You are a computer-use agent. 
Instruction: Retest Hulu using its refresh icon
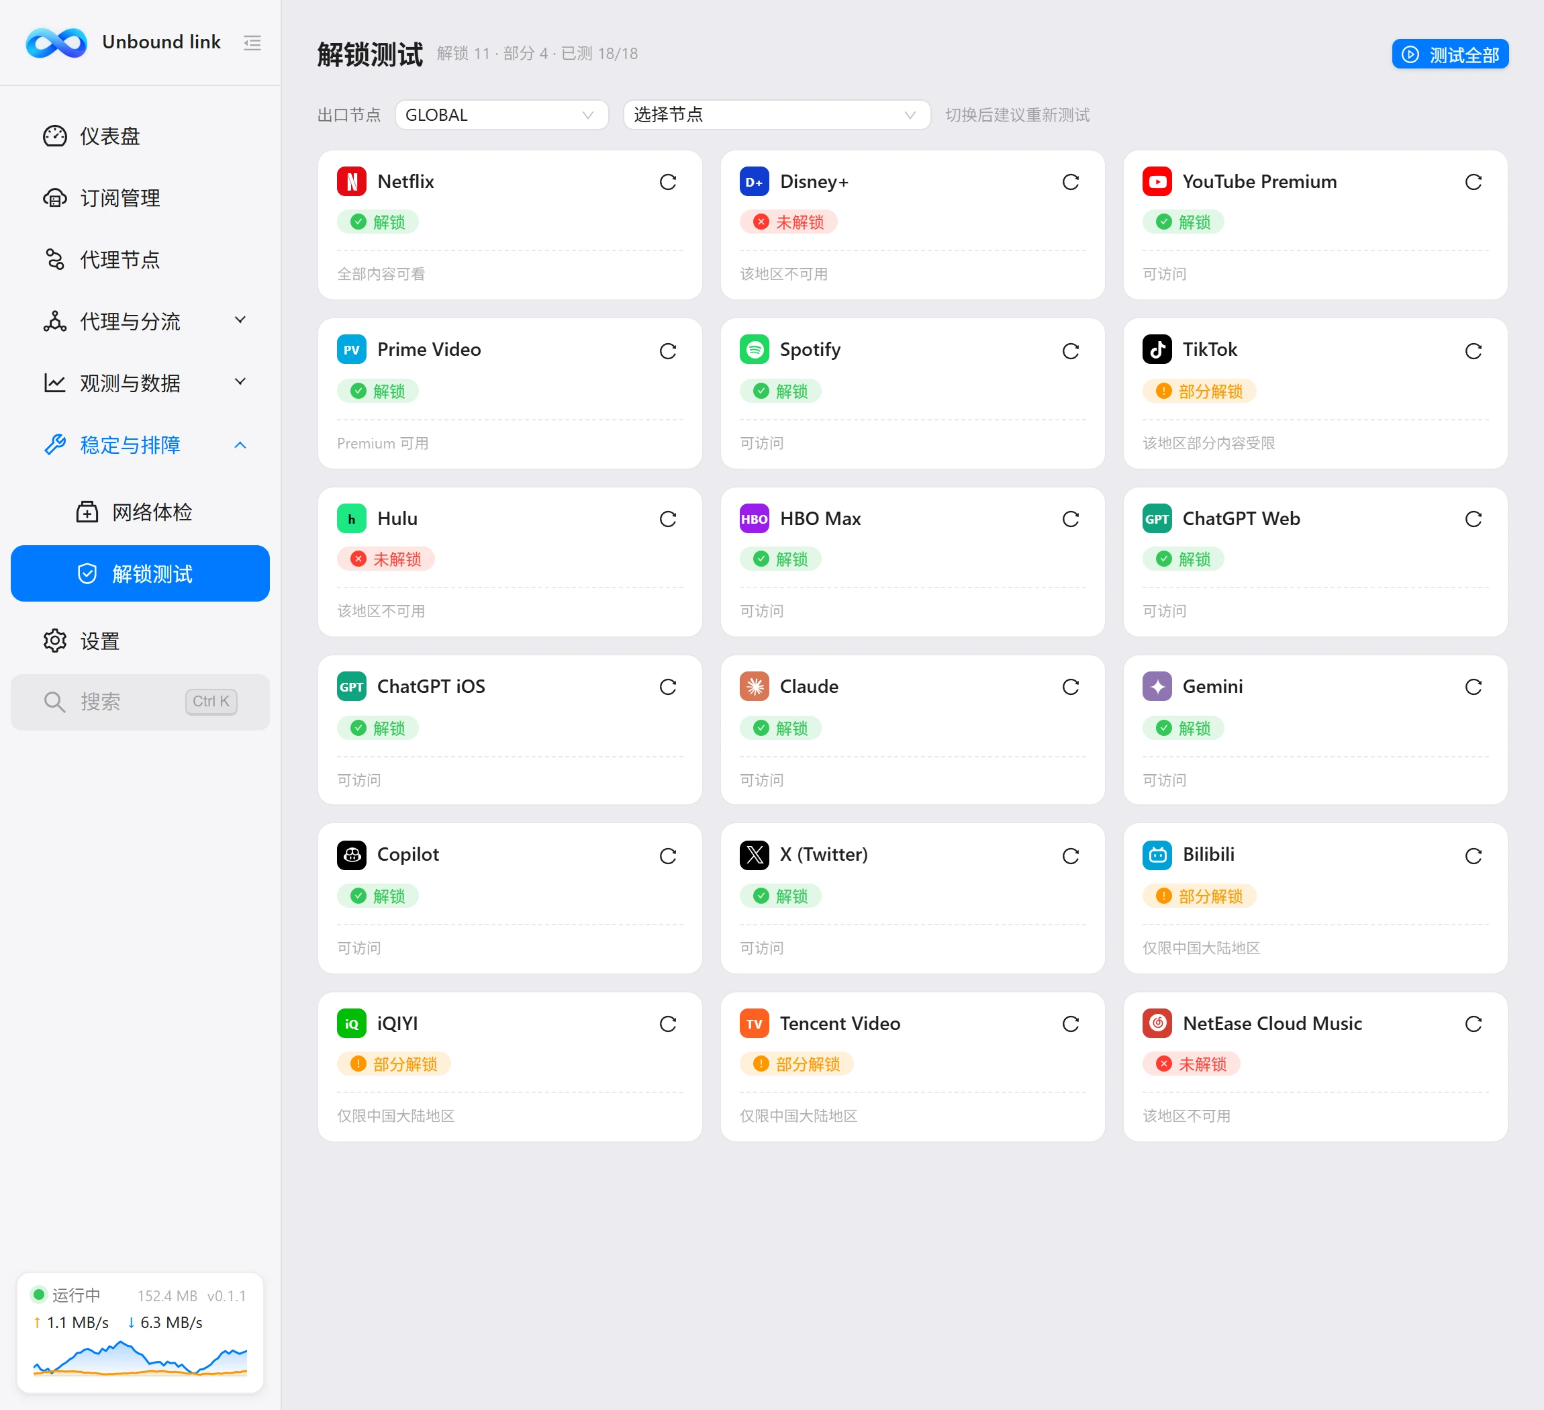pos(668,519)
